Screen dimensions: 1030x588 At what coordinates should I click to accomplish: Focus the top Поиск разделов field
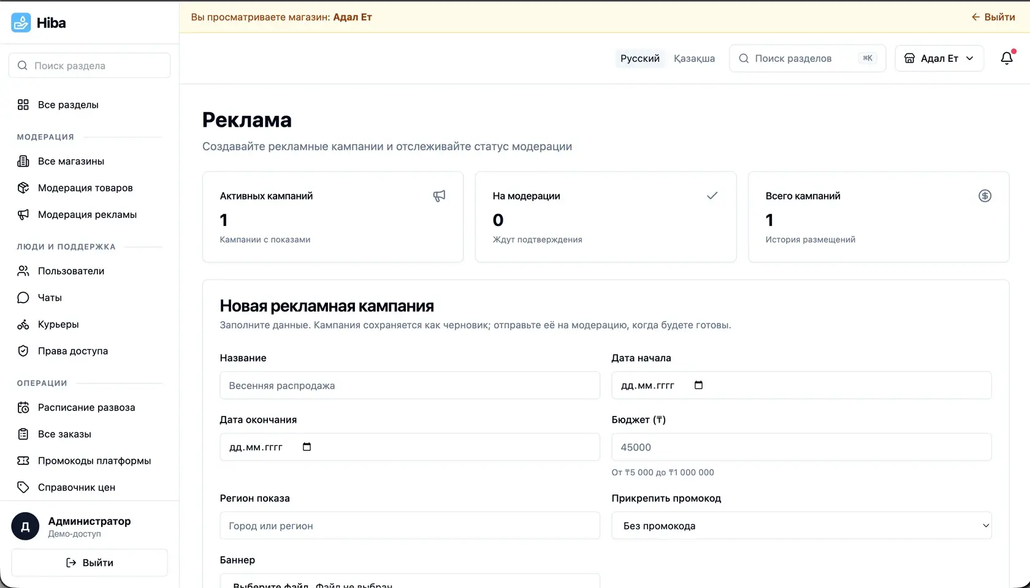[x=807, y=58]
